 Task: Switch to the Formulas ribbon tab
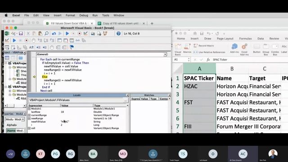tap(245, 39)
